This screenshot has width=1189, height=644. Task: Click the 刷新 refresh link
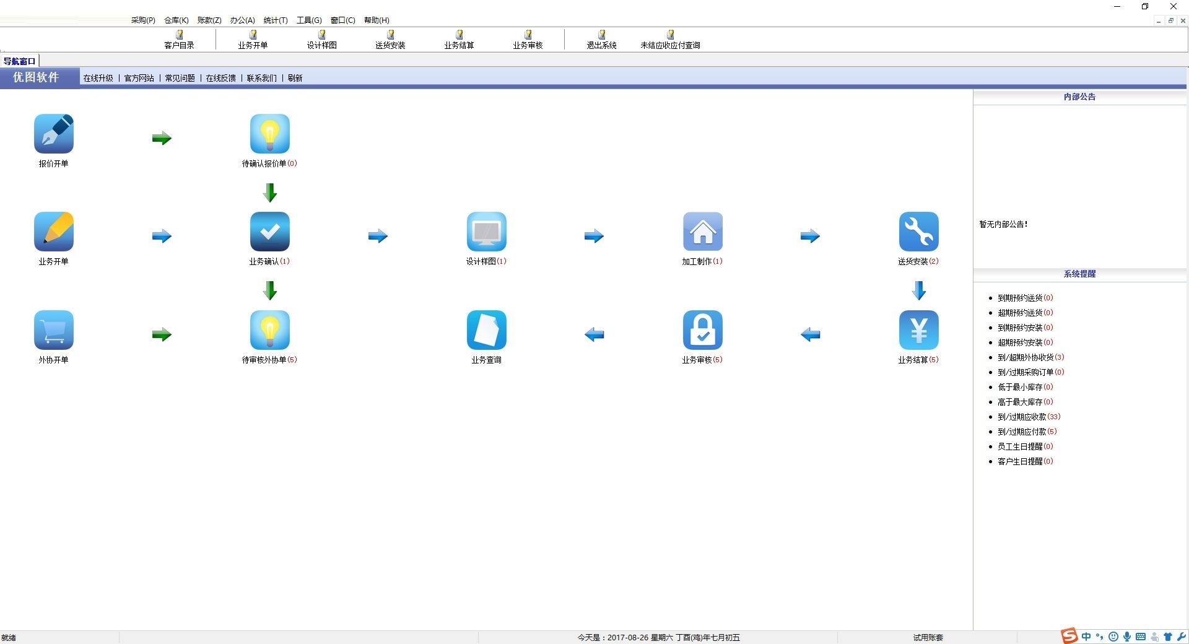click(295, 78)
